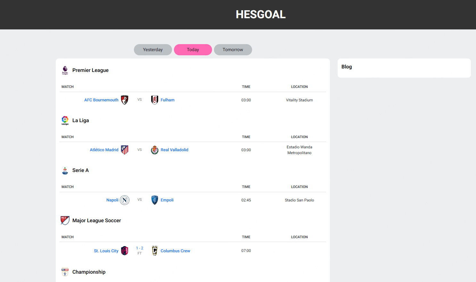Select the Today tab
Viewport: 476px width, 282px height.
tap(193, 50)
